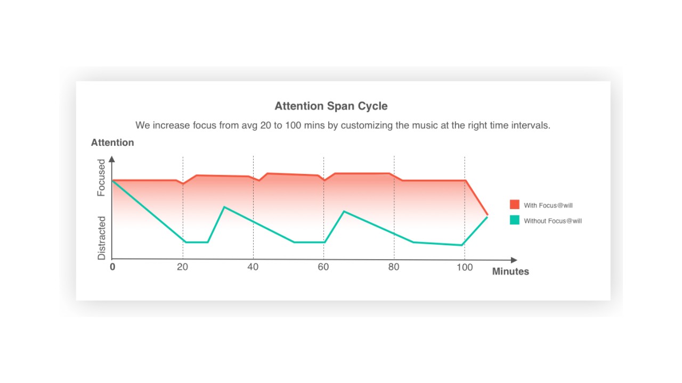Select the "Focused" vertical axis label
Screen dimensions: 682x383
[x=102, y=178]
